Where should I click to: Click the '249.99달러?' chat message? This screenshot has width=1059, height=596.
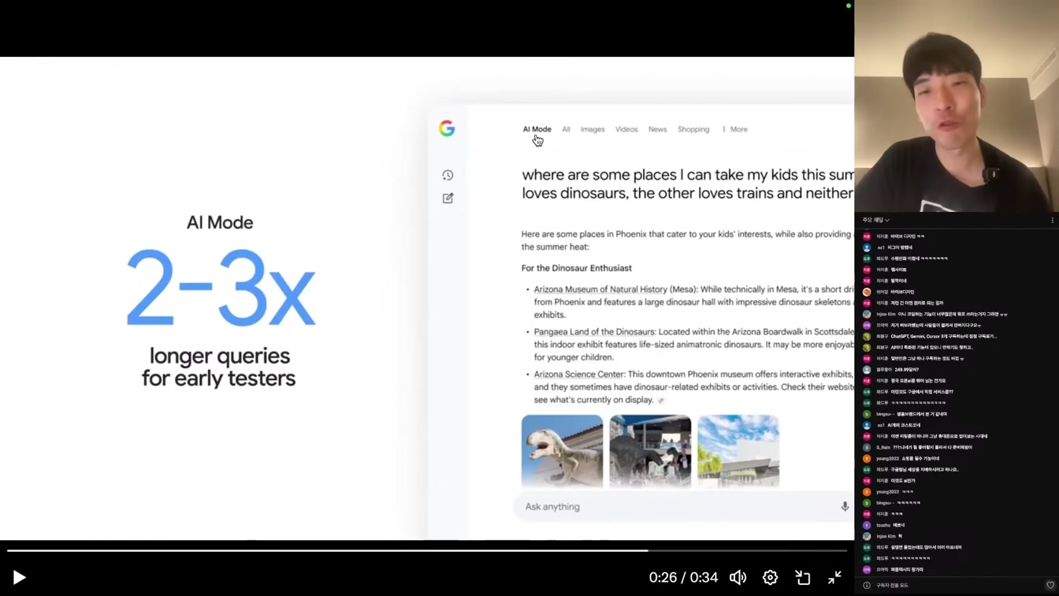(907, 370)
